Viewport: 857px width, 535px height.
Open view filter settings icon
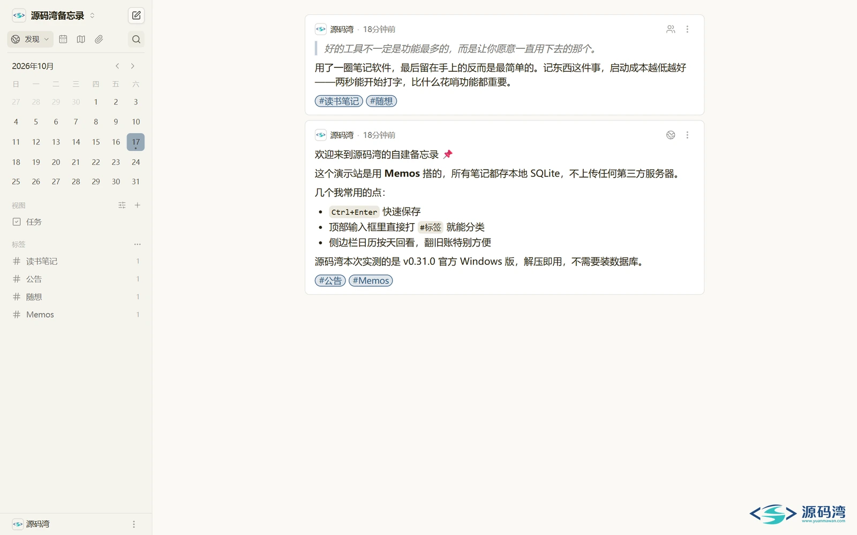[x=122, y=205]
